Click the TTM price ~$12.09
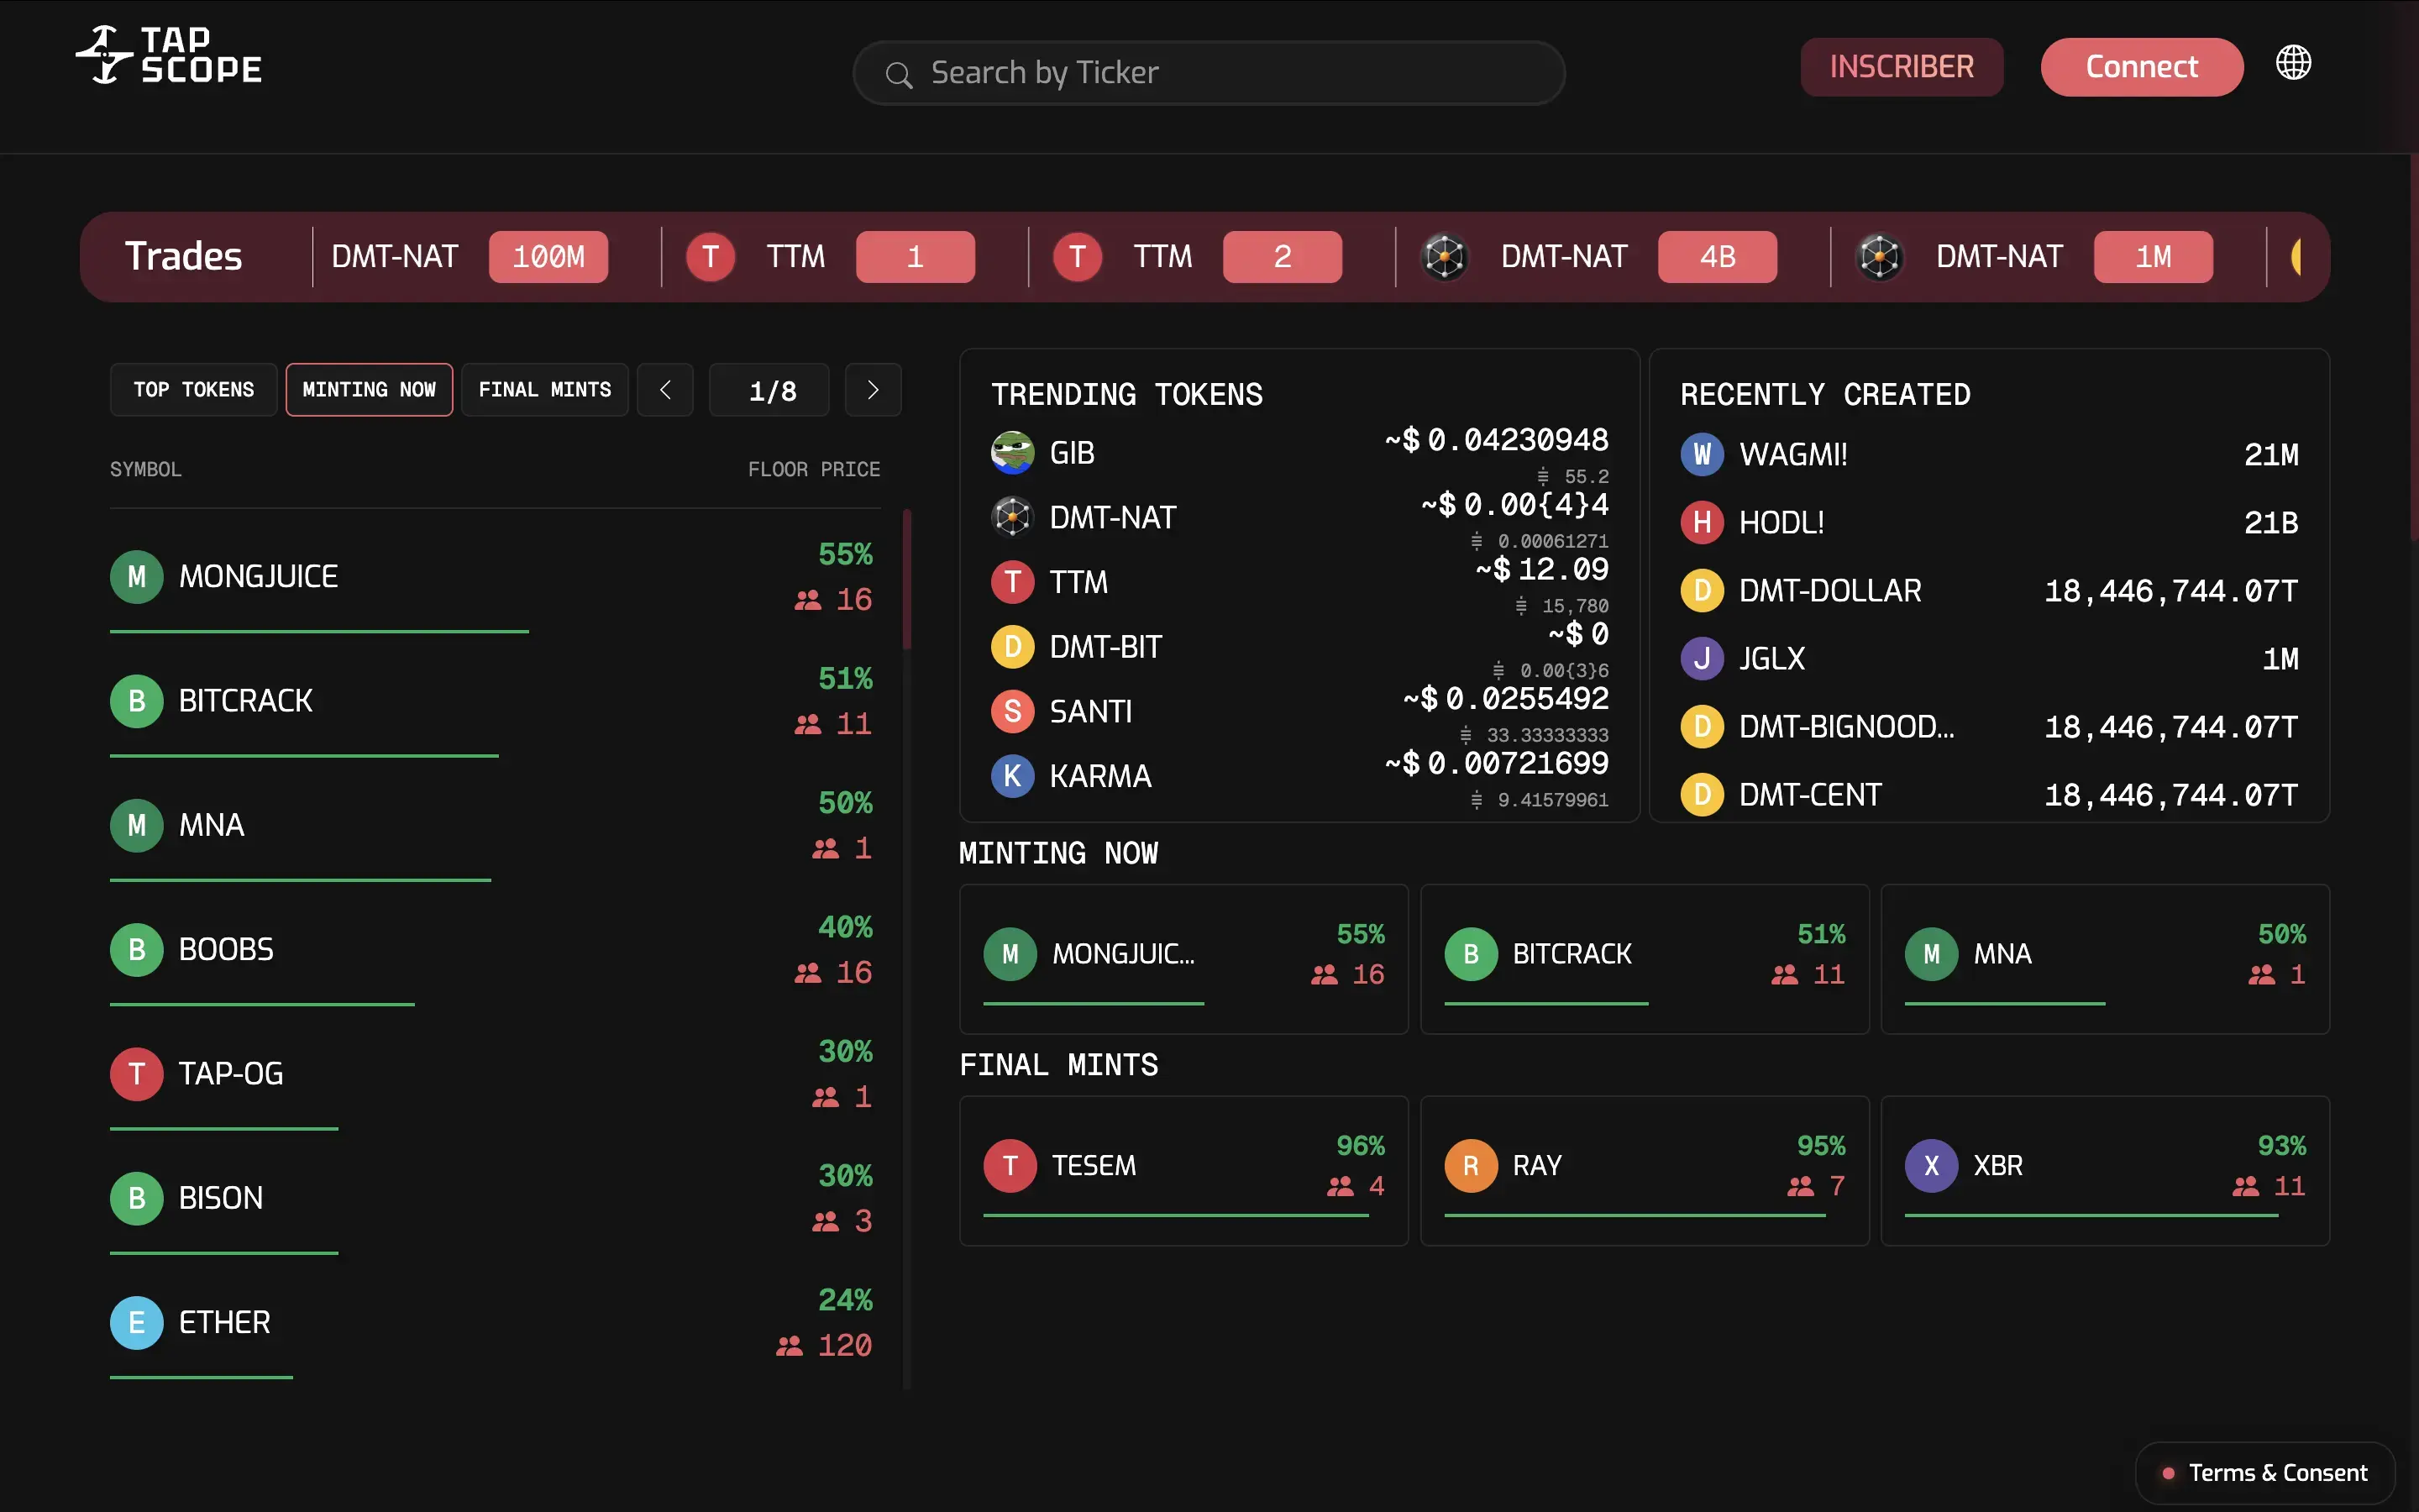This screenshot has width=2419, height=1512. pos(1542,570)
